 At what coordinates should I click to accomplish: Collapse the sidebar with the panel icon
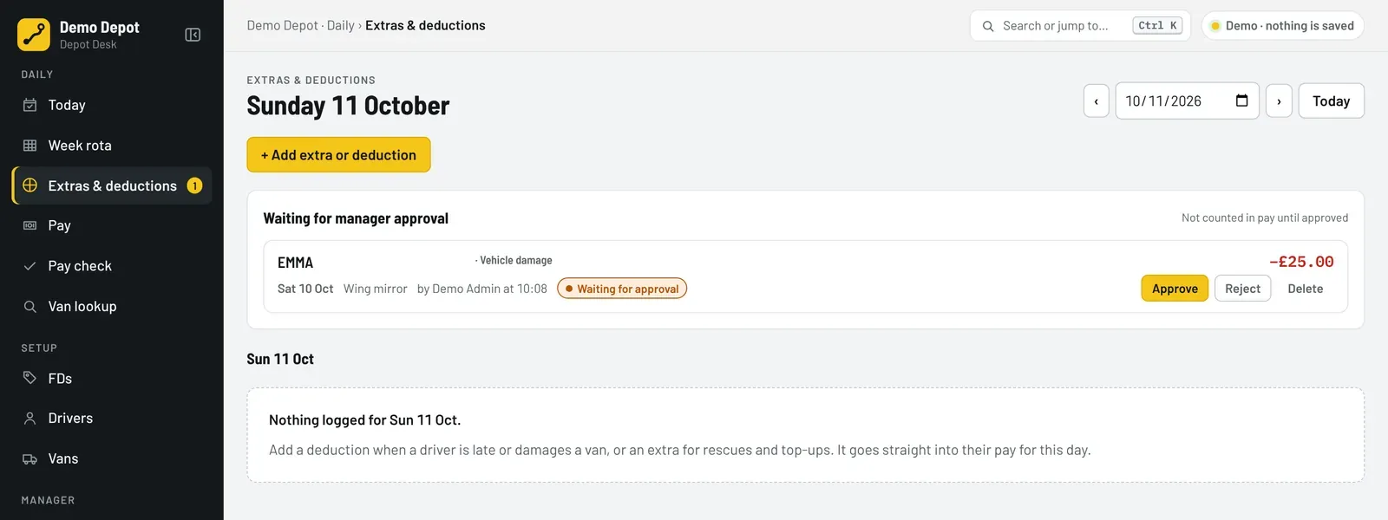(193, 35)
